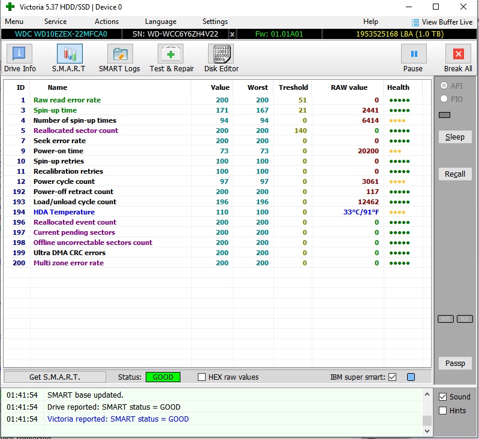Image resolution: width=479 pixels, height=439 pixels.
Task: Click the log scrollbar up arrow
Action: pos(427,395)
